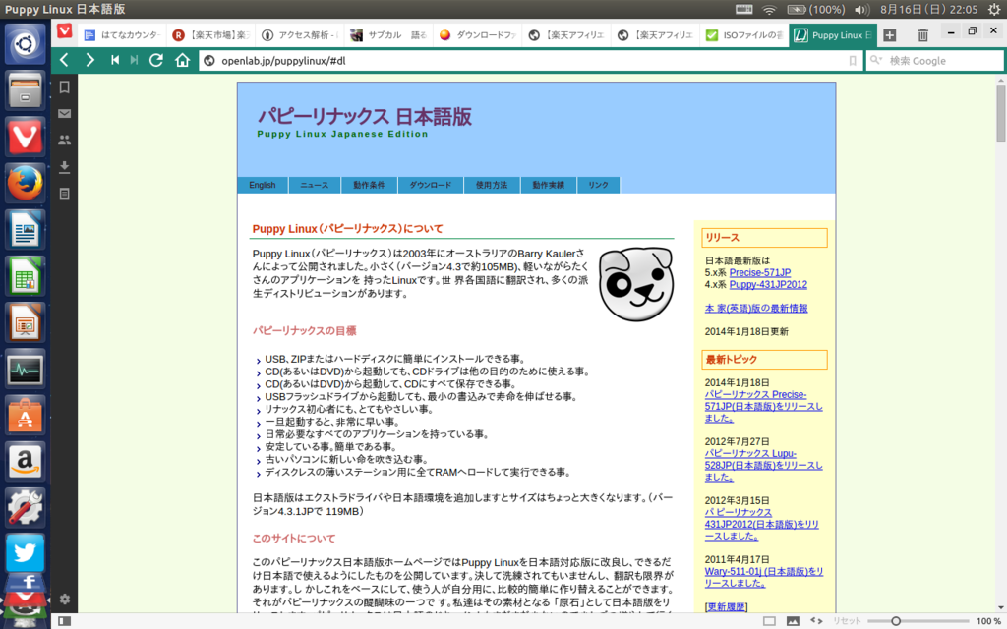Screen dimensions: 1007x629
Task: Focus the address bar URL field
Action: click(x=530, y=61)
